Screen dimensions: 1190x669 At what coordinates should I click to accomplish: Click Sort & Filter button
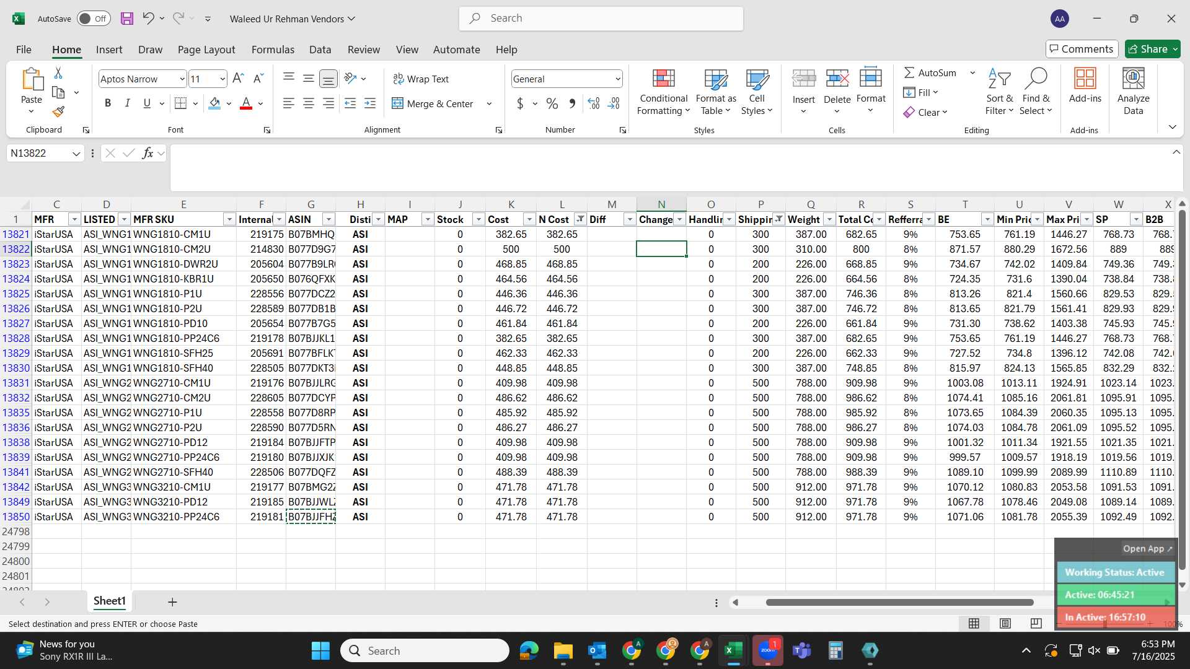click(999, 91)
